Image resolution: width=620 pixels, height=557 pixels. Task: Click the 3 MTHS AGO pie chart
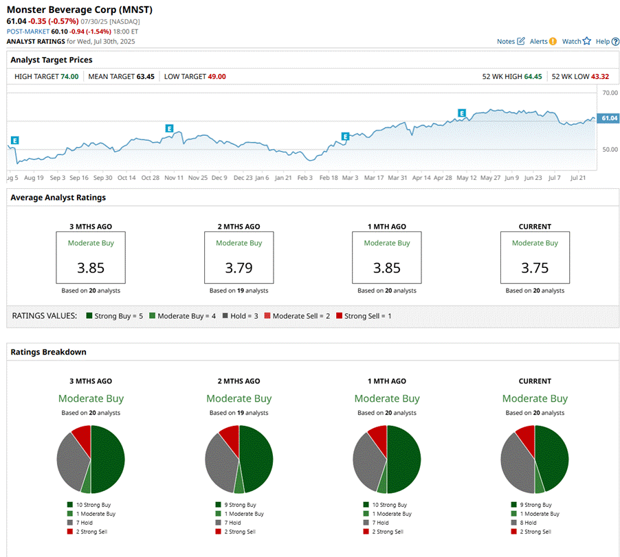coord(91,459)
